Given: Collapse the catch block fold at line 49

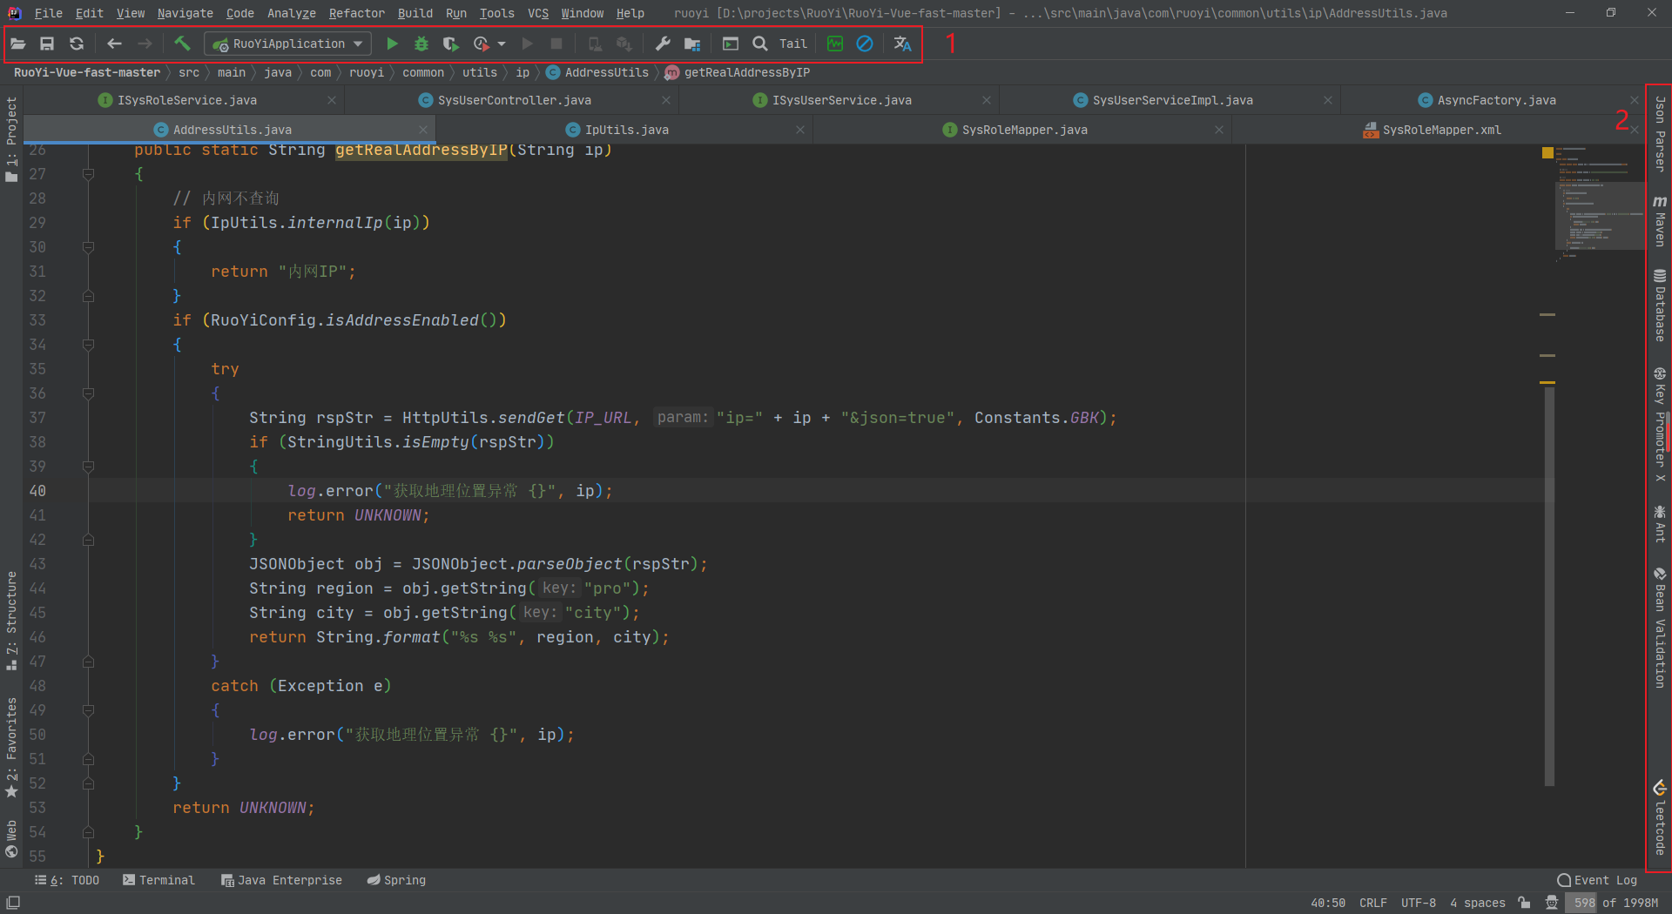Looking at the screenshot, I should click(88, 710).
